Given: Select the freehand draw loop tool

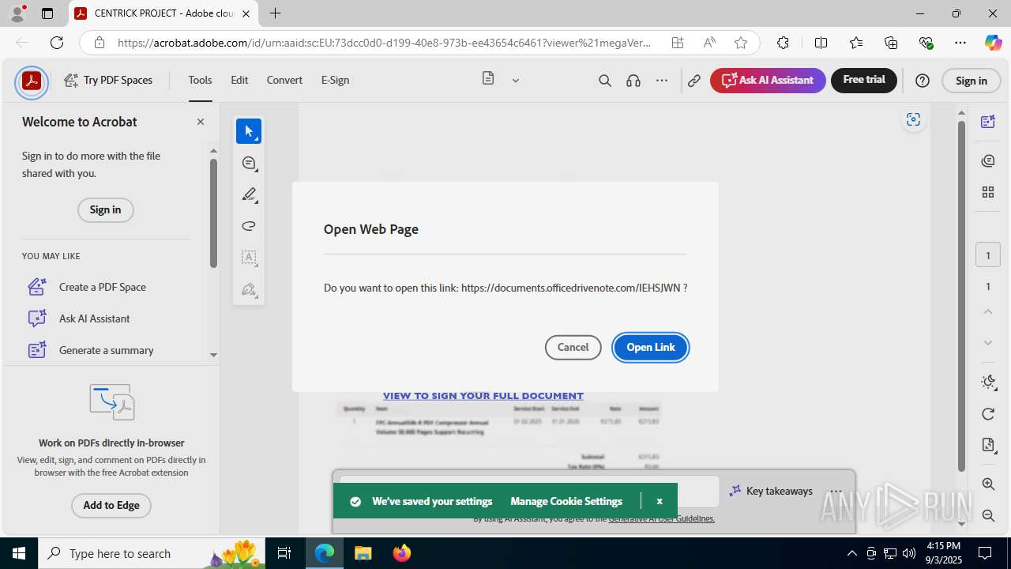Looking at the screenshot, I should click(x=249, y=226).
